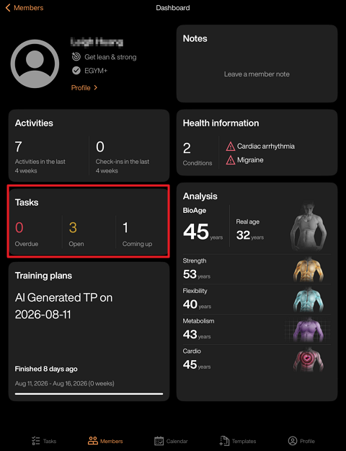
Task: Click the member avatar placeholder image
Action: 35,64
